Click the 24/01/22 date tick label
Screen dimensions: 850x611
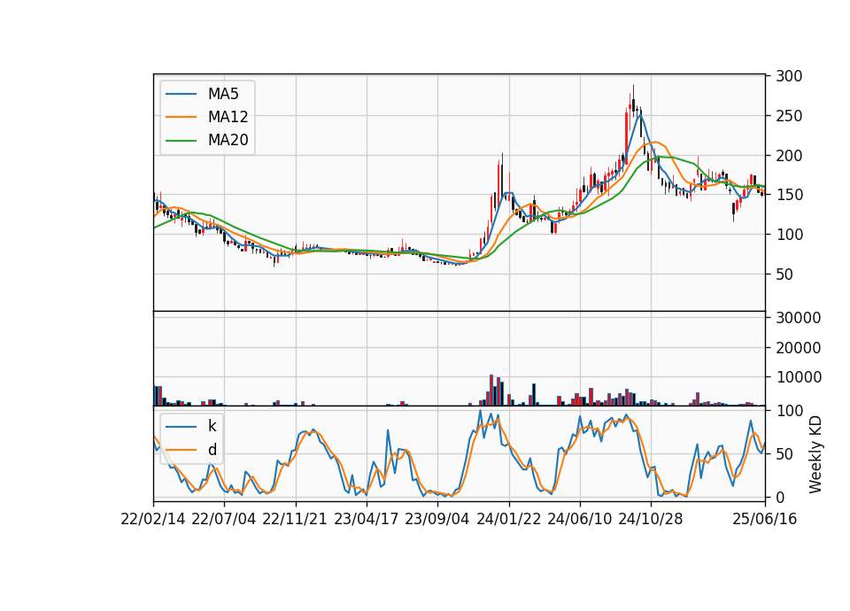pos(508,519)
